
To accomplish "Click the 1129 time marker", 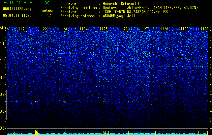I will (185, 29).
